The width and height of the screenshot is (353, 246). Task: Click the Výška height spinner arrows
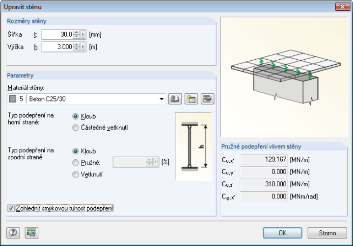click(x=76, y=47)
